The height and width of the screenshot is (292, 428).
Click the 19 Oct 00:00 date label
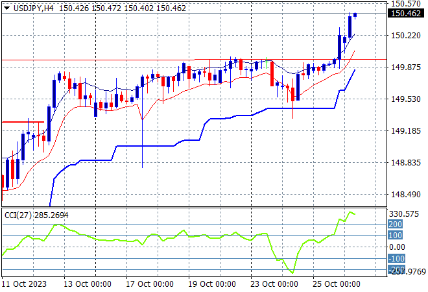click(x=212, y=284)
